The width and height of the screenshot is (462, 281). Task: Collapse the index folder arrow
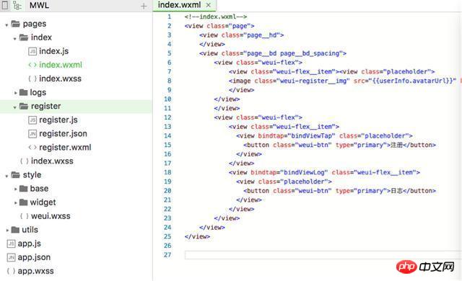click(x=14, y=38)
